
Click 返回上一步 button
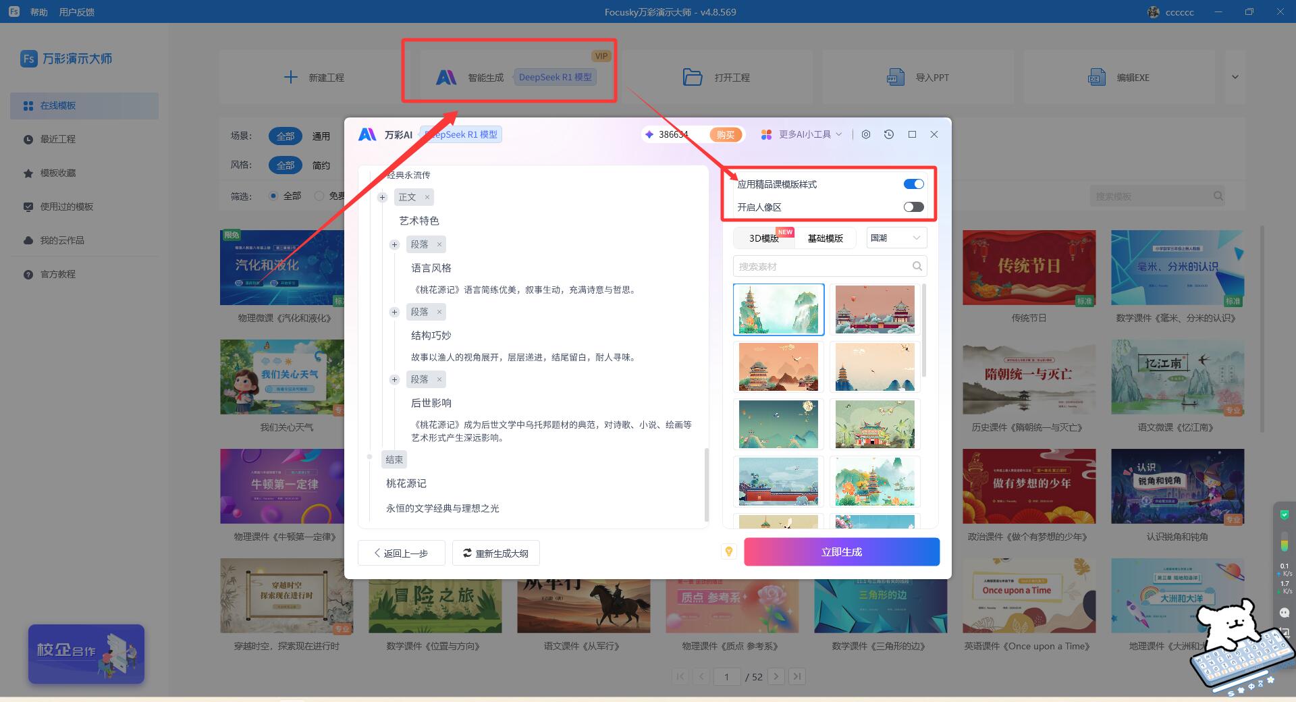402,553
